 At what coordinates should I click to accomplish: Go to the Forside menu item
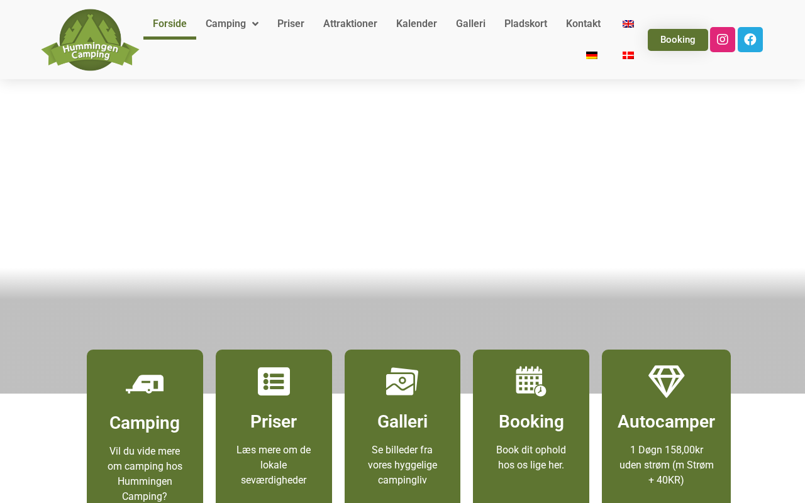[x=170, y=24]
